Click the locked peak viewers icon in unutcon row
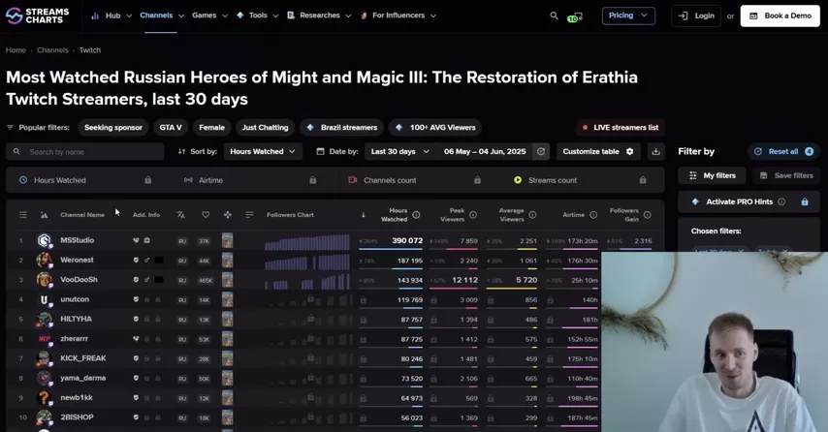 pos(433,299)
